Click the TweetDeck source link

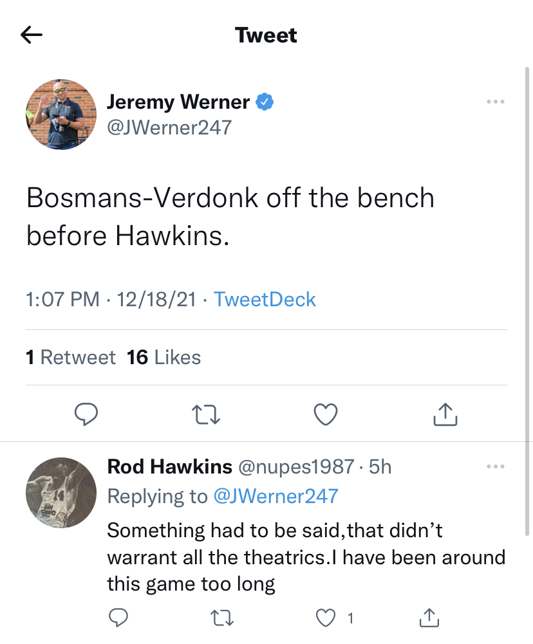[265, 300]
